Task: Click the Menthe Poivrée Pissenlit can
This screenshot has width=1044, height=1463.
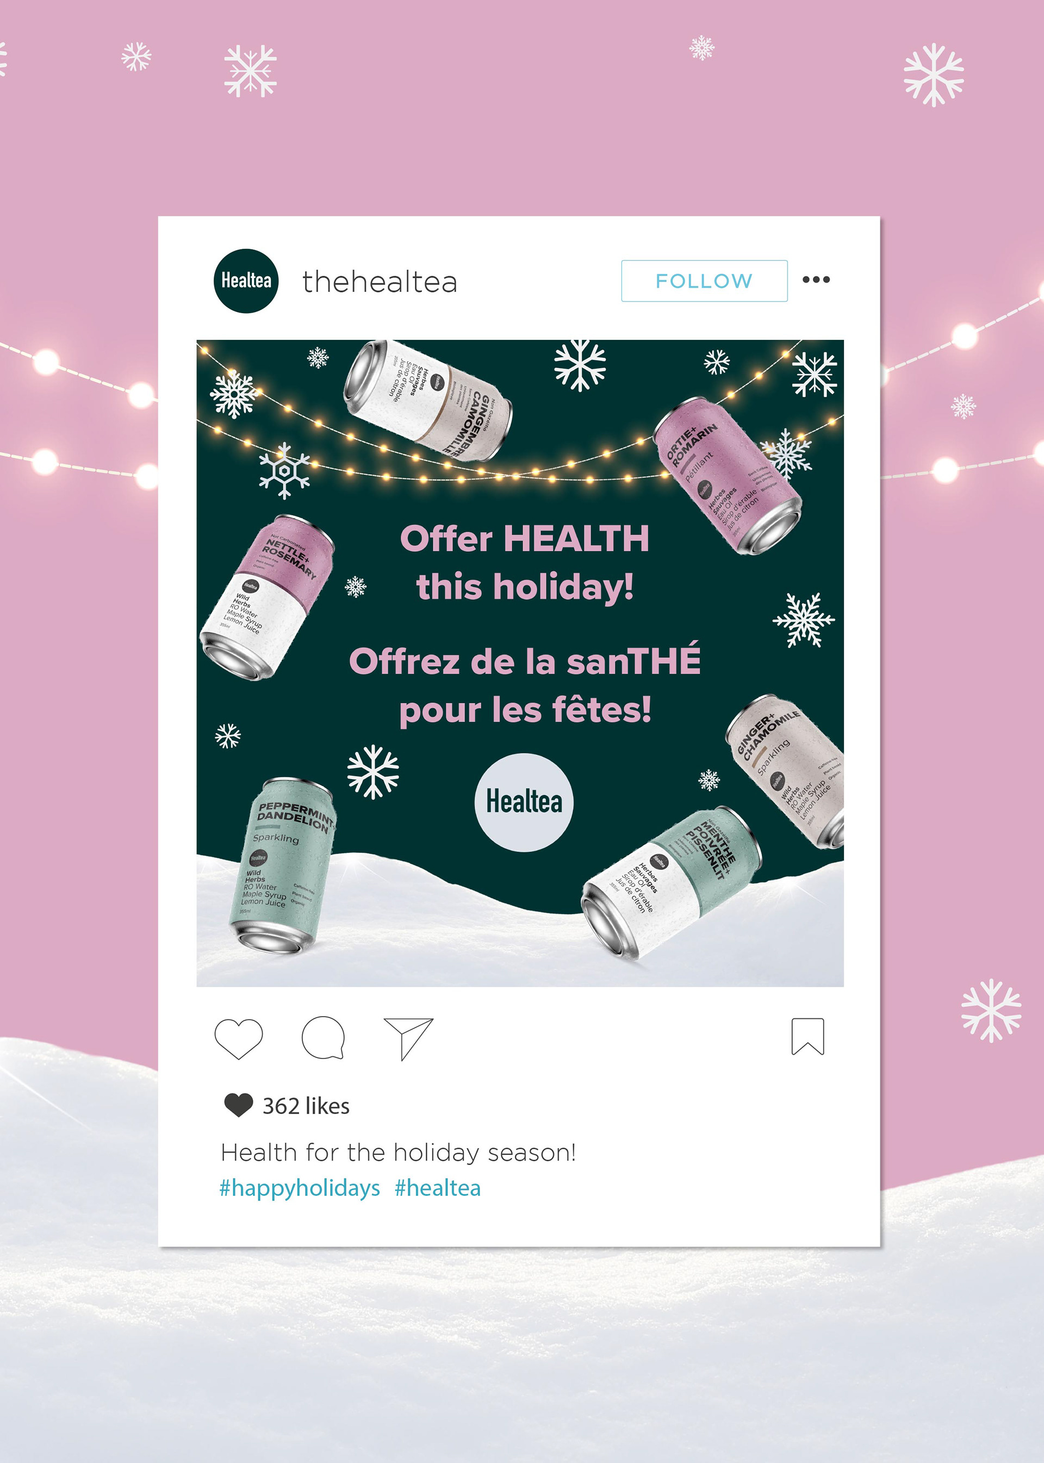Action: pos(672,883)
